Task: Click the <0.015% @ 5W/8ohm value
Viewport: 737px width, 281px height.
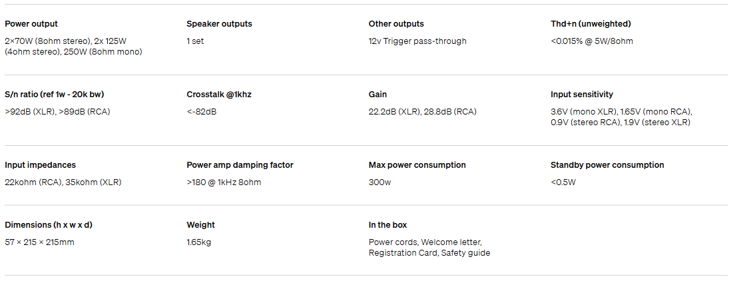Action: [x=592, y=41]
